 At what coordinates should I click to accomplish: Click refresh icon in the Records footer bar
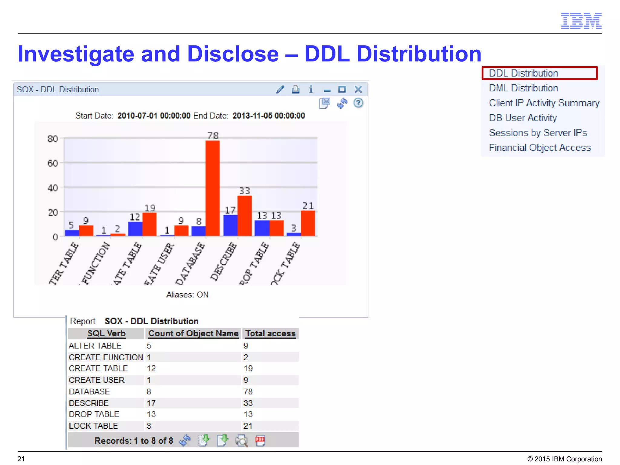tap(185, 440)
